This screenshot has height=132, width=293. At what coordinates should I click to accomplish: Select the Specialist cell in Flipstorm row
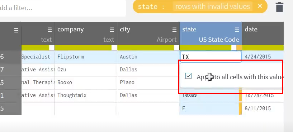[x=38, y=57]
